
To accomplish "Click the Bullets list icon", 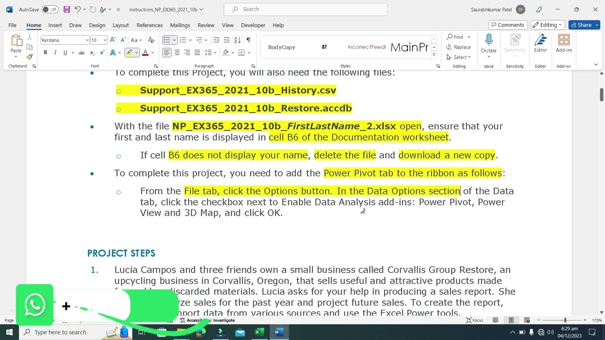I will pos(166,40).
